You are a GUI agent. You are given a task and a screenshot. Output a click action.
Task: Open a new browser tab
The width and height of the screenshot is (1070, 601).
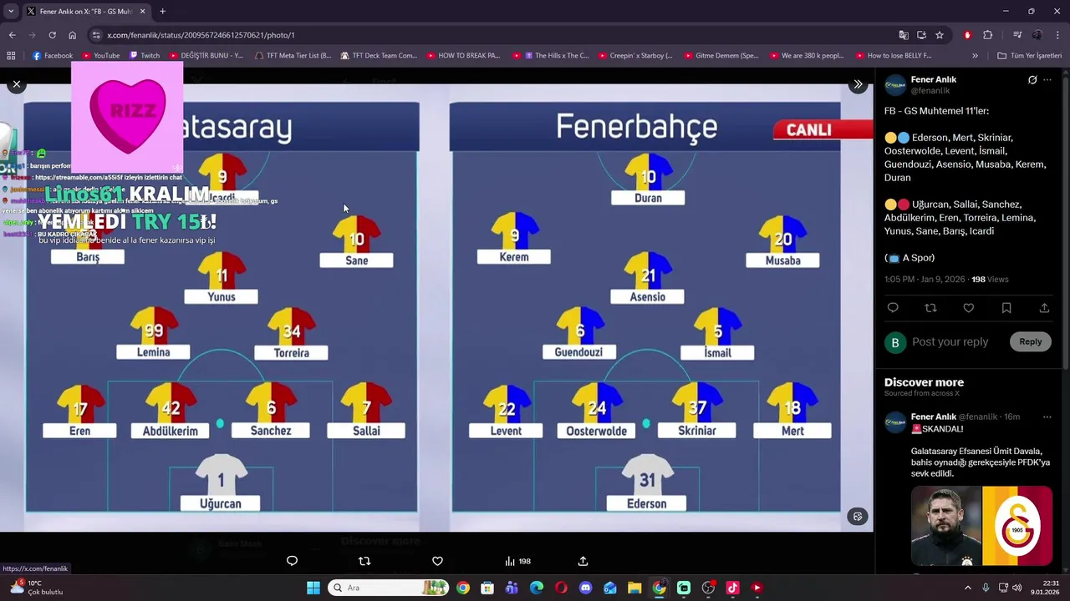(x=162, y=11)
